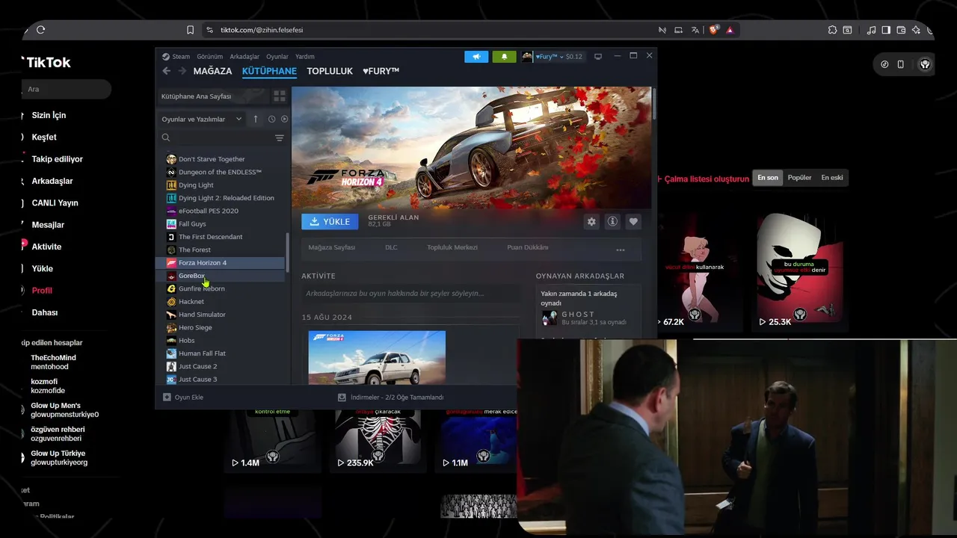Open CANLI Yayın in the TikTok sidebar

click(x=55, y=203)
